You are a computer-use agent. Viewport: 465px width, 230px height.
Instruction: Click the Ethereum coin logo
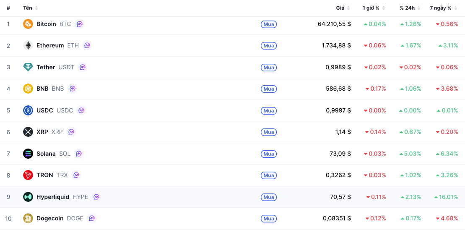pos(28,45)
